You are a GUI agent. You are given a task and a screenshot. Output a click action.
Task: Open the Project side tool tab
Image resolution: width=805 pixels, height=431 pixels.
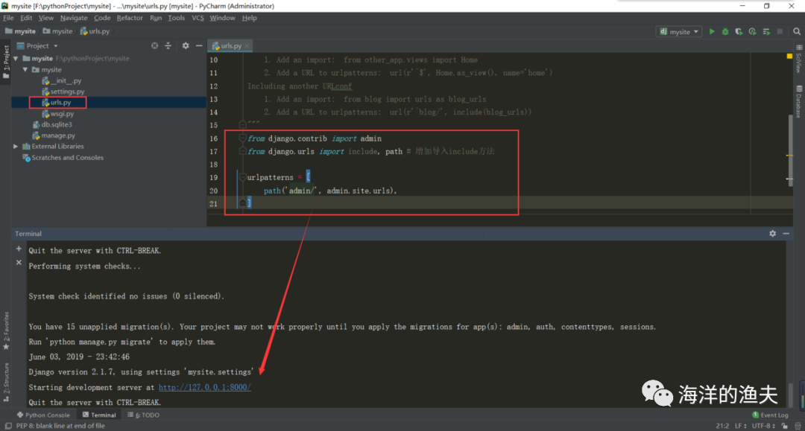tap(6, 61)
